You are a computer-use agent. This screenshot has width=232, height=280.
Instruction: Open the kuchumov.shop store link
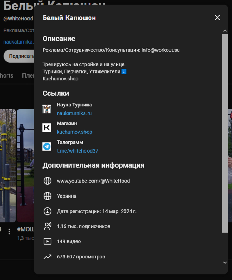[x=74, y=132]
